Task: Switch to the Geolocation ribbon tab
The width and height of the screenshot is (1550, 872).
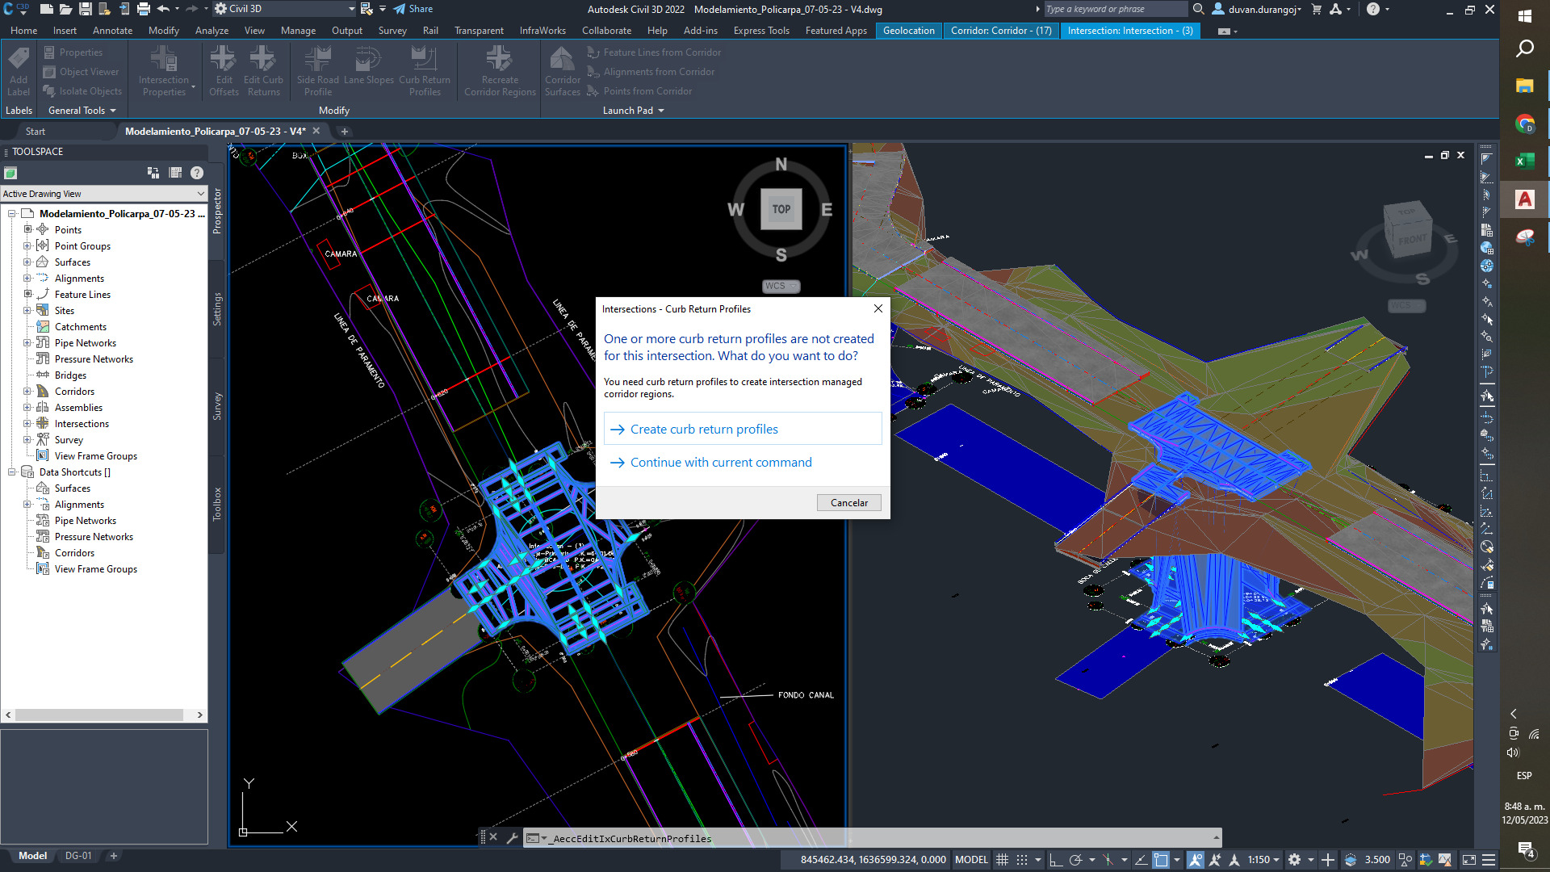Action: 908,30
